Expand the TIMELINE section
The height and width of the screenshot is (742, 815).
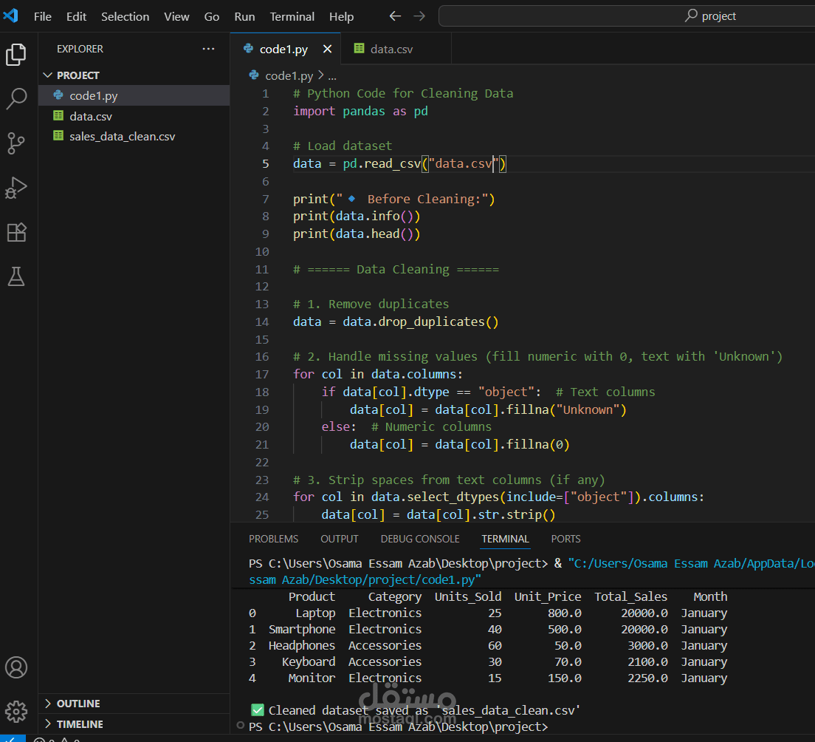coord(80,724)
